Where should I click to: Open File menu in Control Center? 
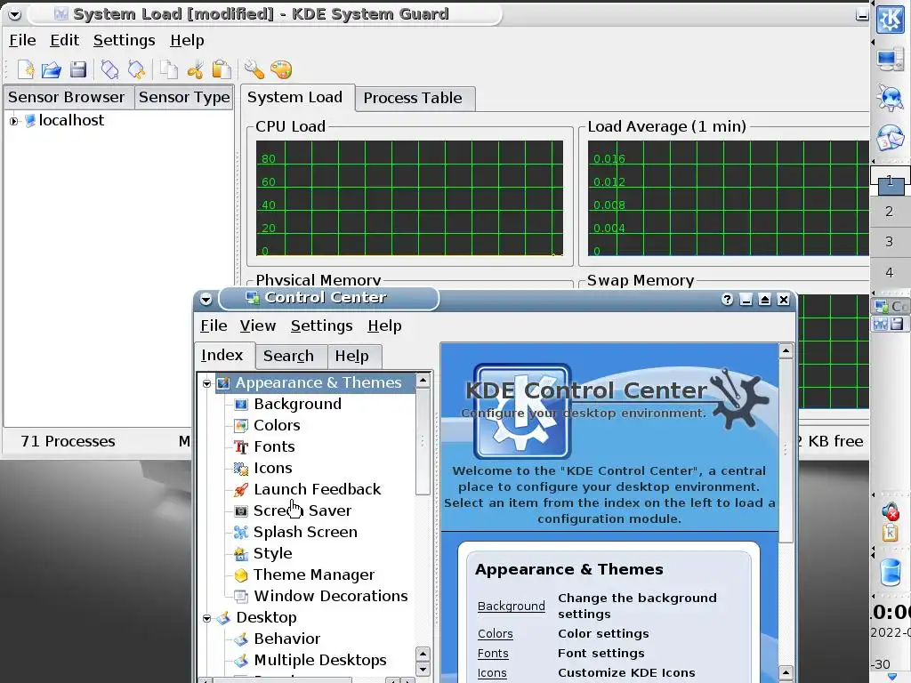pos(214,325)
